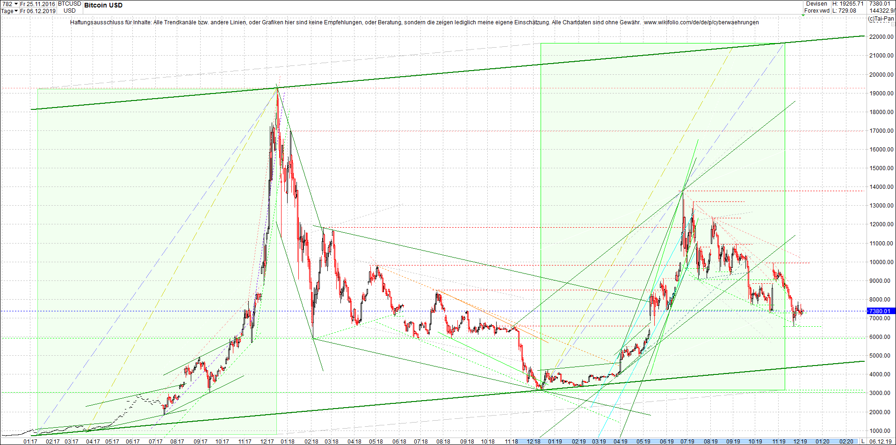Open the 782 period count dropdown

pos(7,4)
